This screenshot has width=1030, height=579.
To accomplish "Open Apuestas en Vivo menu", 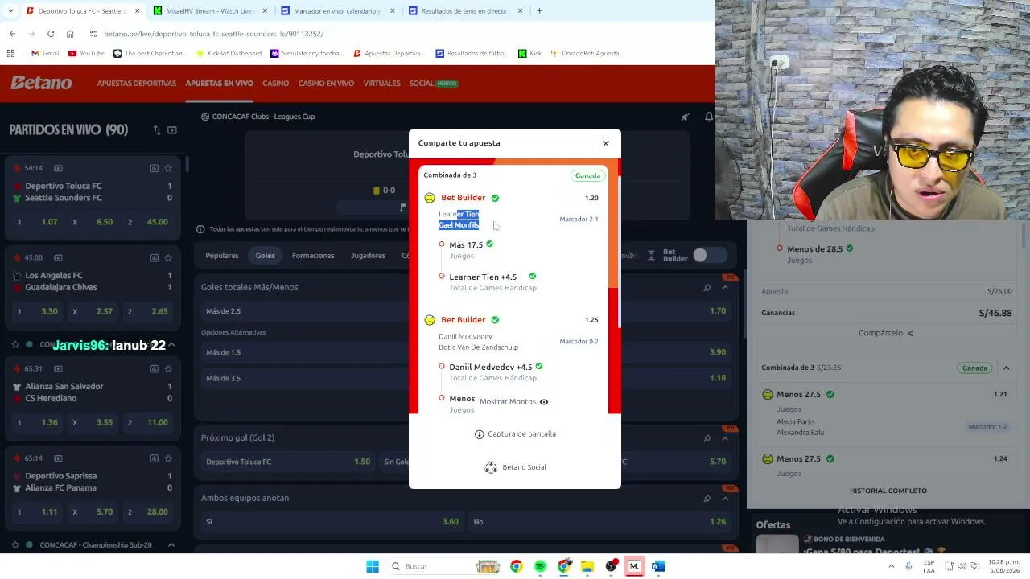I will coord(220,84).
